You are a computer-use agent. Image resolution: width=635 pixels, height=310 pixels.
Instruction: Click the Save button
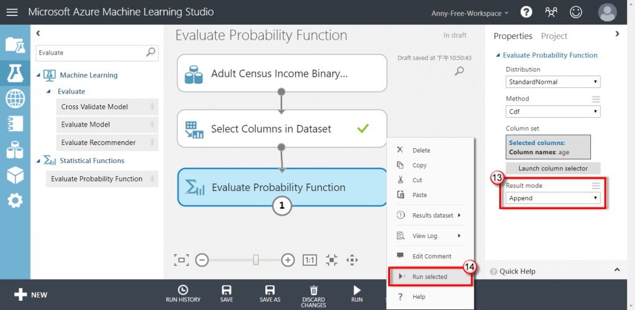pyautogui.click(x=226, y=294)
